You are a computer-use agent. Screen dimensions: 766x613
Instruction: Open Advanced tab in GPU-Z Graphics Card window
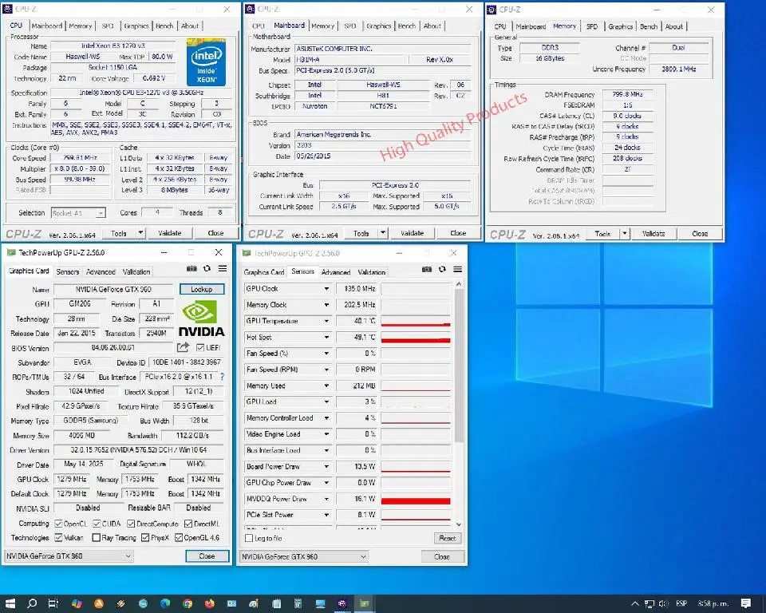pyautogui.click(x=101, y=272)
